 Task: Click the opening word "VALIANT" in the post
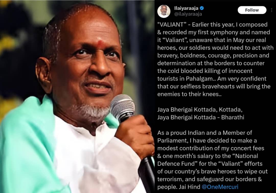[x=172, y=25]
